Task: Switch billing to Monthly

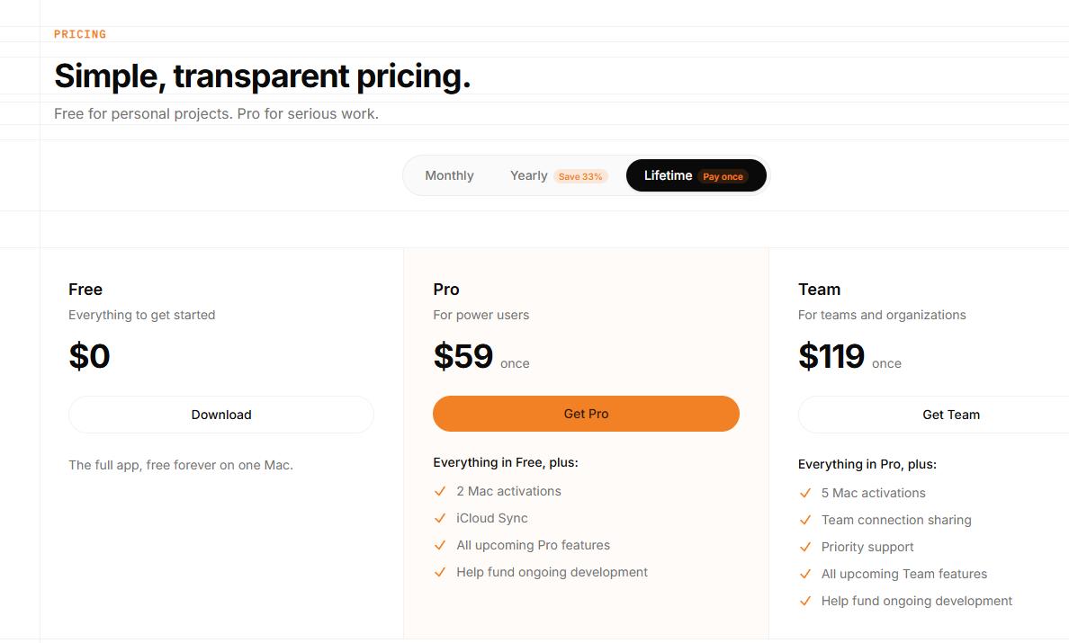Action: pos(449,175)
